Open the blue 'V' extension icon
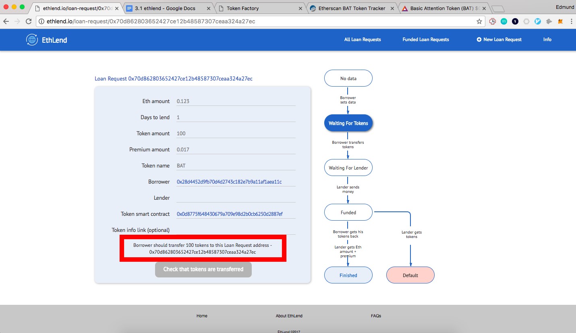The width and height of the screenshot is (576, 333). [538, 21]
